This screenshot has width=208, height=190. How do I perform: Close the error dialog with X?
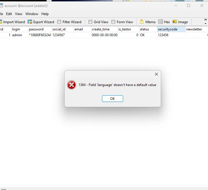156,74
